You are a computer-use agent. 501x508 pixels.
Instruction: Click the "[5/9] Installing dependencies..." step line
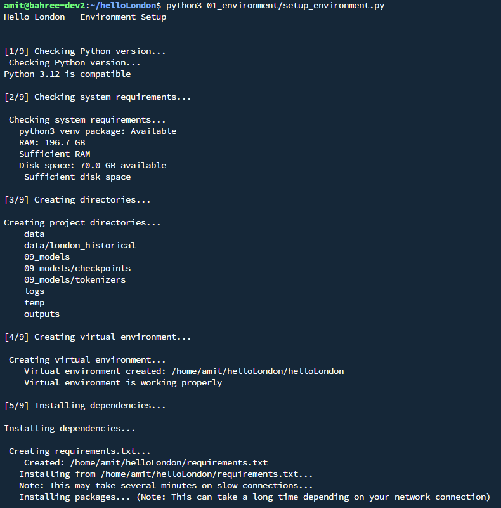point(85,406)
